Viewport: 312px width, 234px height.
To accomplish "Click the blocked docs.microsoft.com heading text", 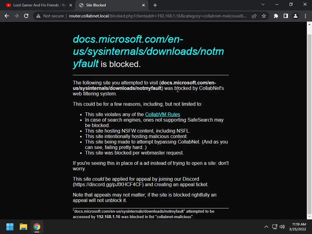I will tap(148, 51).
